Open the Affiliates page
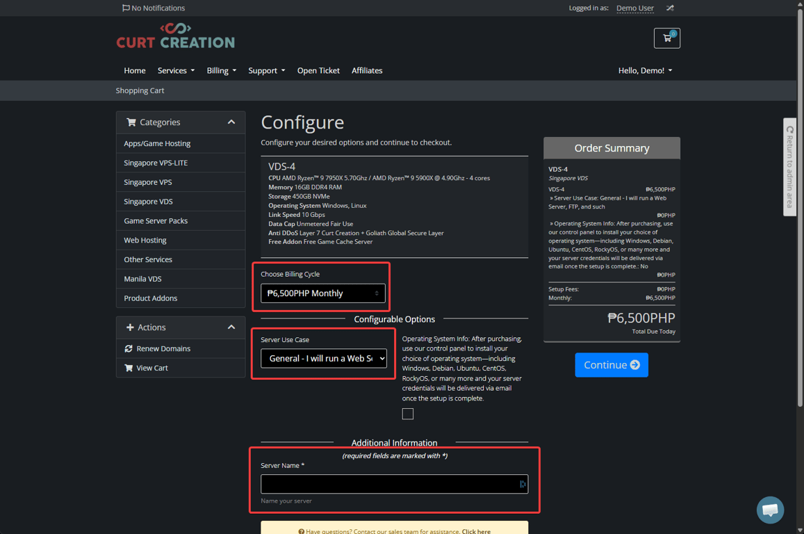The width and height of the screenshot is (804, 534). pos(367,70)
